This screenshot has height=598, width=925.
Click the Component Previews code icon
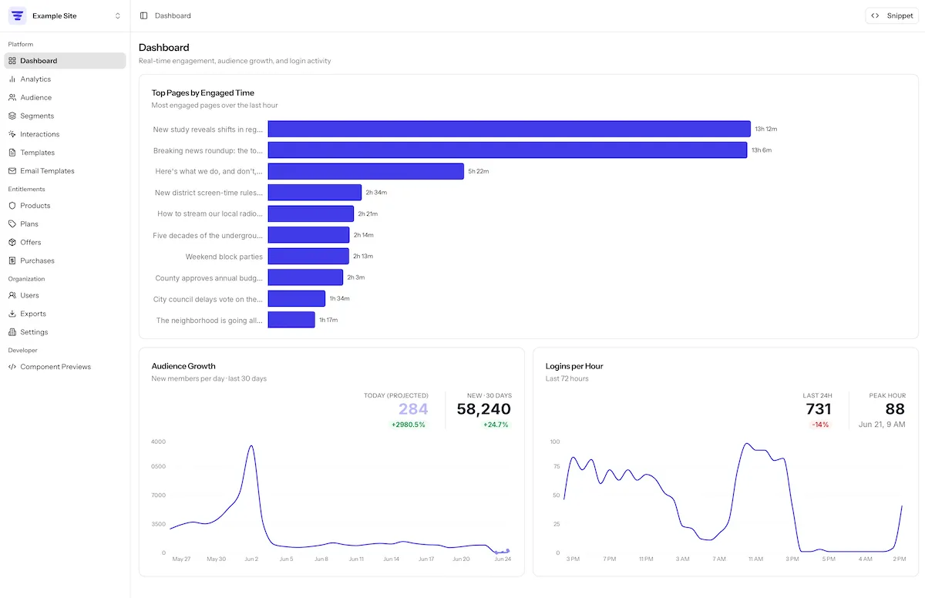[x=12, y=367]
